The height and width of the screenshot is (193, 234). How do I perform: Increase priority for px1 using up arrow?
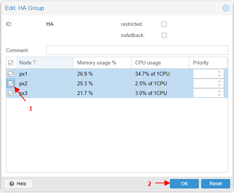(219, 72)
